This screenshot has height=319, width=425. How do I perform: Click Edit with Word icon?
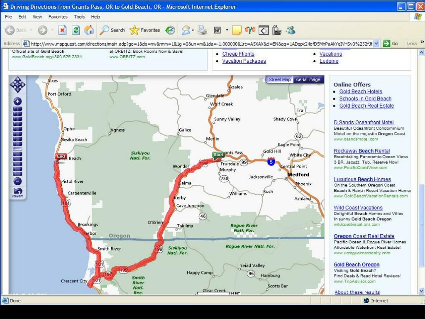tap(217, 30)
